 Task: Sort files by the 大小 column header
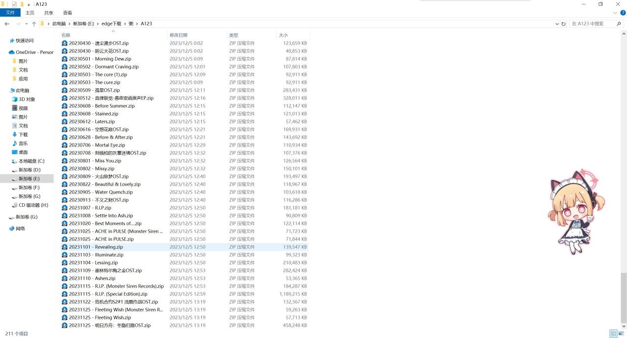click(283, 35)
